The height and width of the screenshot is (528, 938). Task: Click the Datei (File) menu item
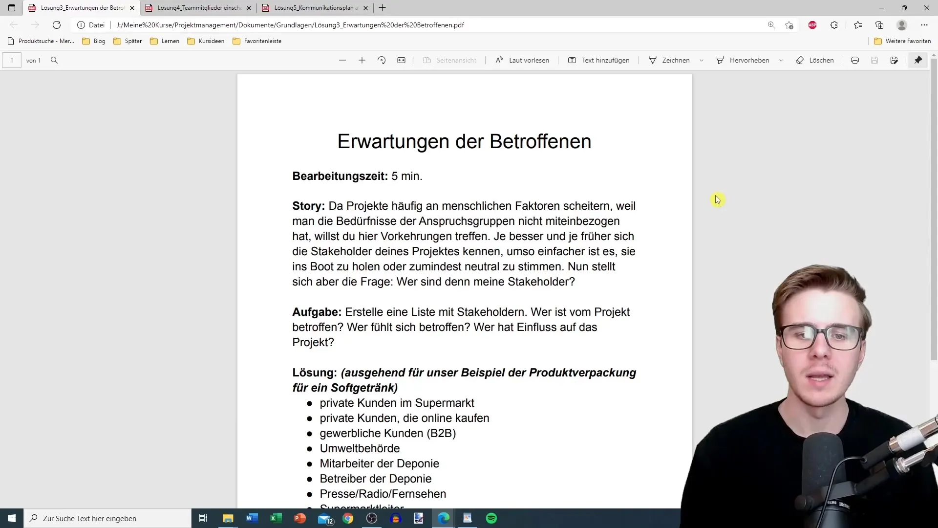(96, 24)
